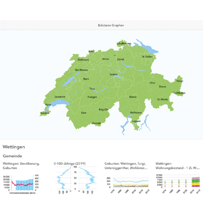The width and height of the screenshot is (203, 203).
Task: Select Bern on the Switzerland map
Action: pos(86,79)
